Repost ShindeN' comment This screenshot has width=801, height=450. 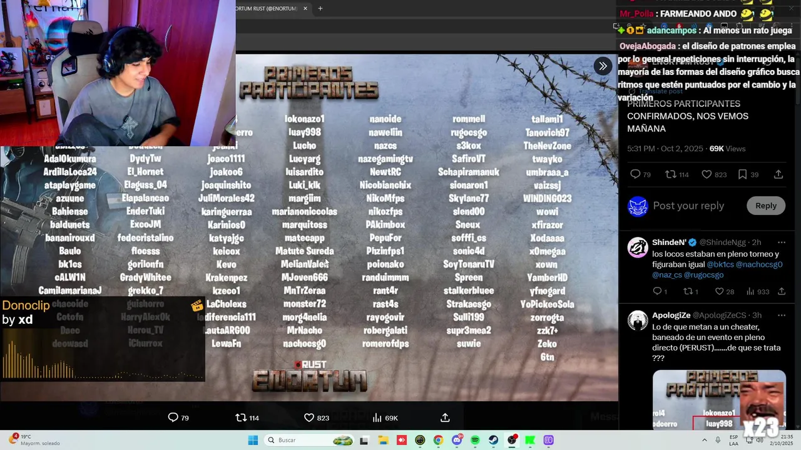coord(690,291)
